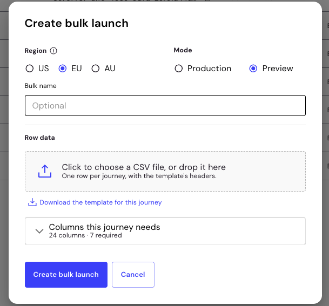
Task: Click the upload arrow icon
Action: pyautogui.click(x=45, y=171)
